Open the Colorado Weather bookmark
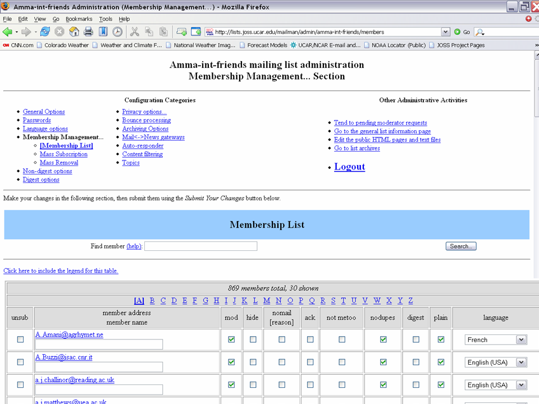The height and width of the screenshot is (404, 539). pyautogui.click(x=62, y=45)
